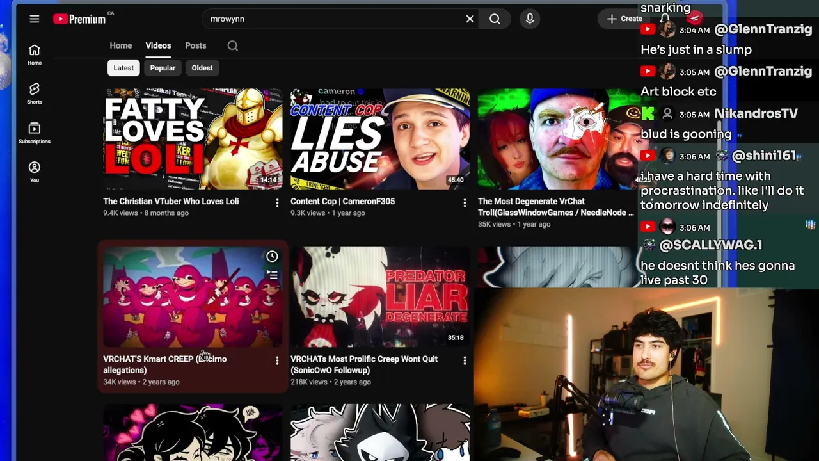
Task: Click the chat message He's just in a slump
Action: click(x=696, y=49)
